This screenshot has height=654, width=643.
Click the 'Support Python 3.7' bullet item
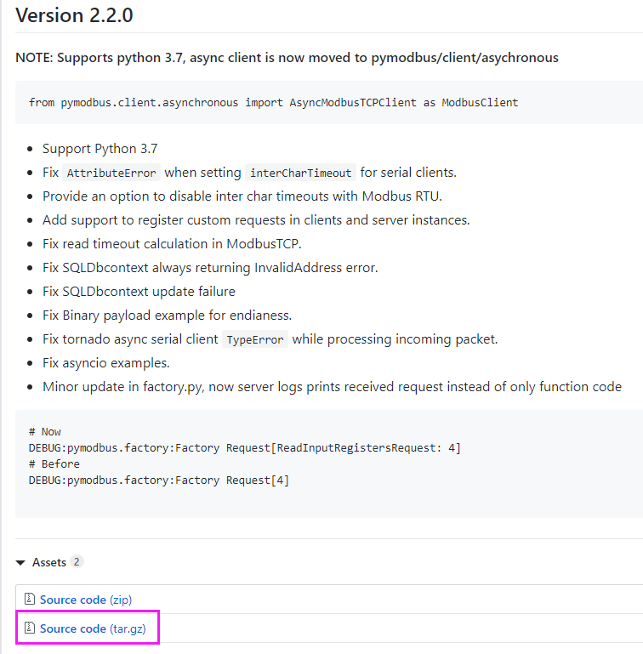(100, 149)
